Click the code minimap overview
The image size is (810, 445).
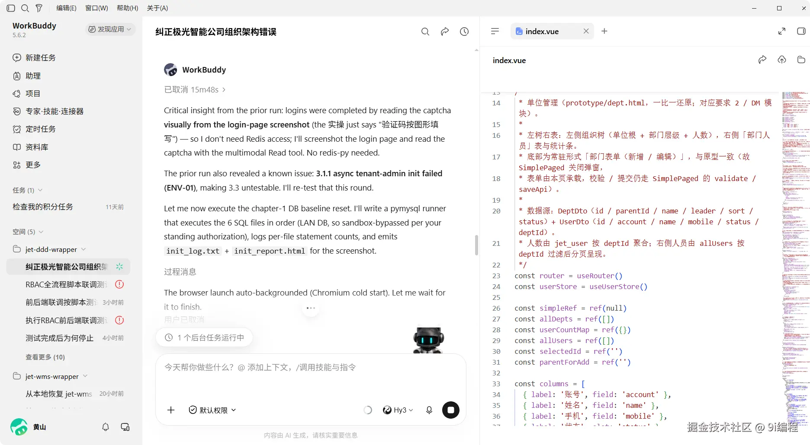[795, 258]
